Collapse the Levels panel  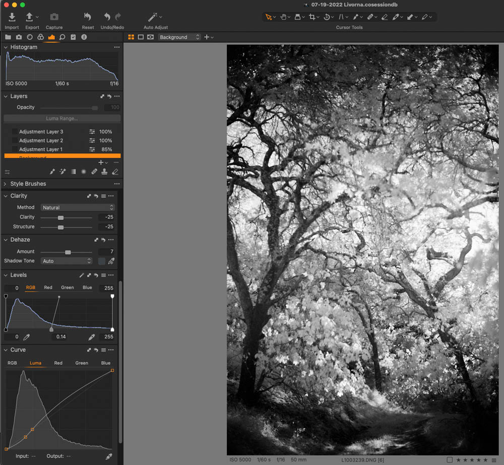pyautogui.click(x=6, y=275)
